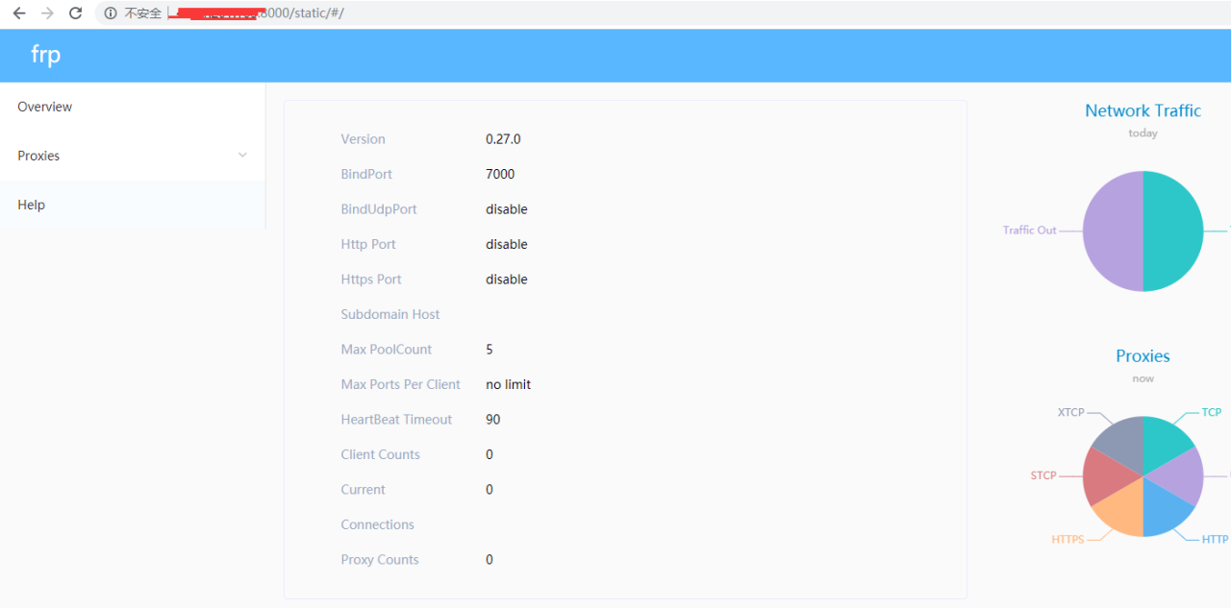This screenshot has height=608, width=1231.
Task: Click the TCP chart label
Action: tap(1211, 413)
